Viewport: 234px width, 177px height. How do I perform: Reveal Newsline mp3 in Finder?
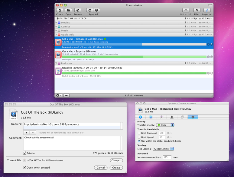point(212,73)
